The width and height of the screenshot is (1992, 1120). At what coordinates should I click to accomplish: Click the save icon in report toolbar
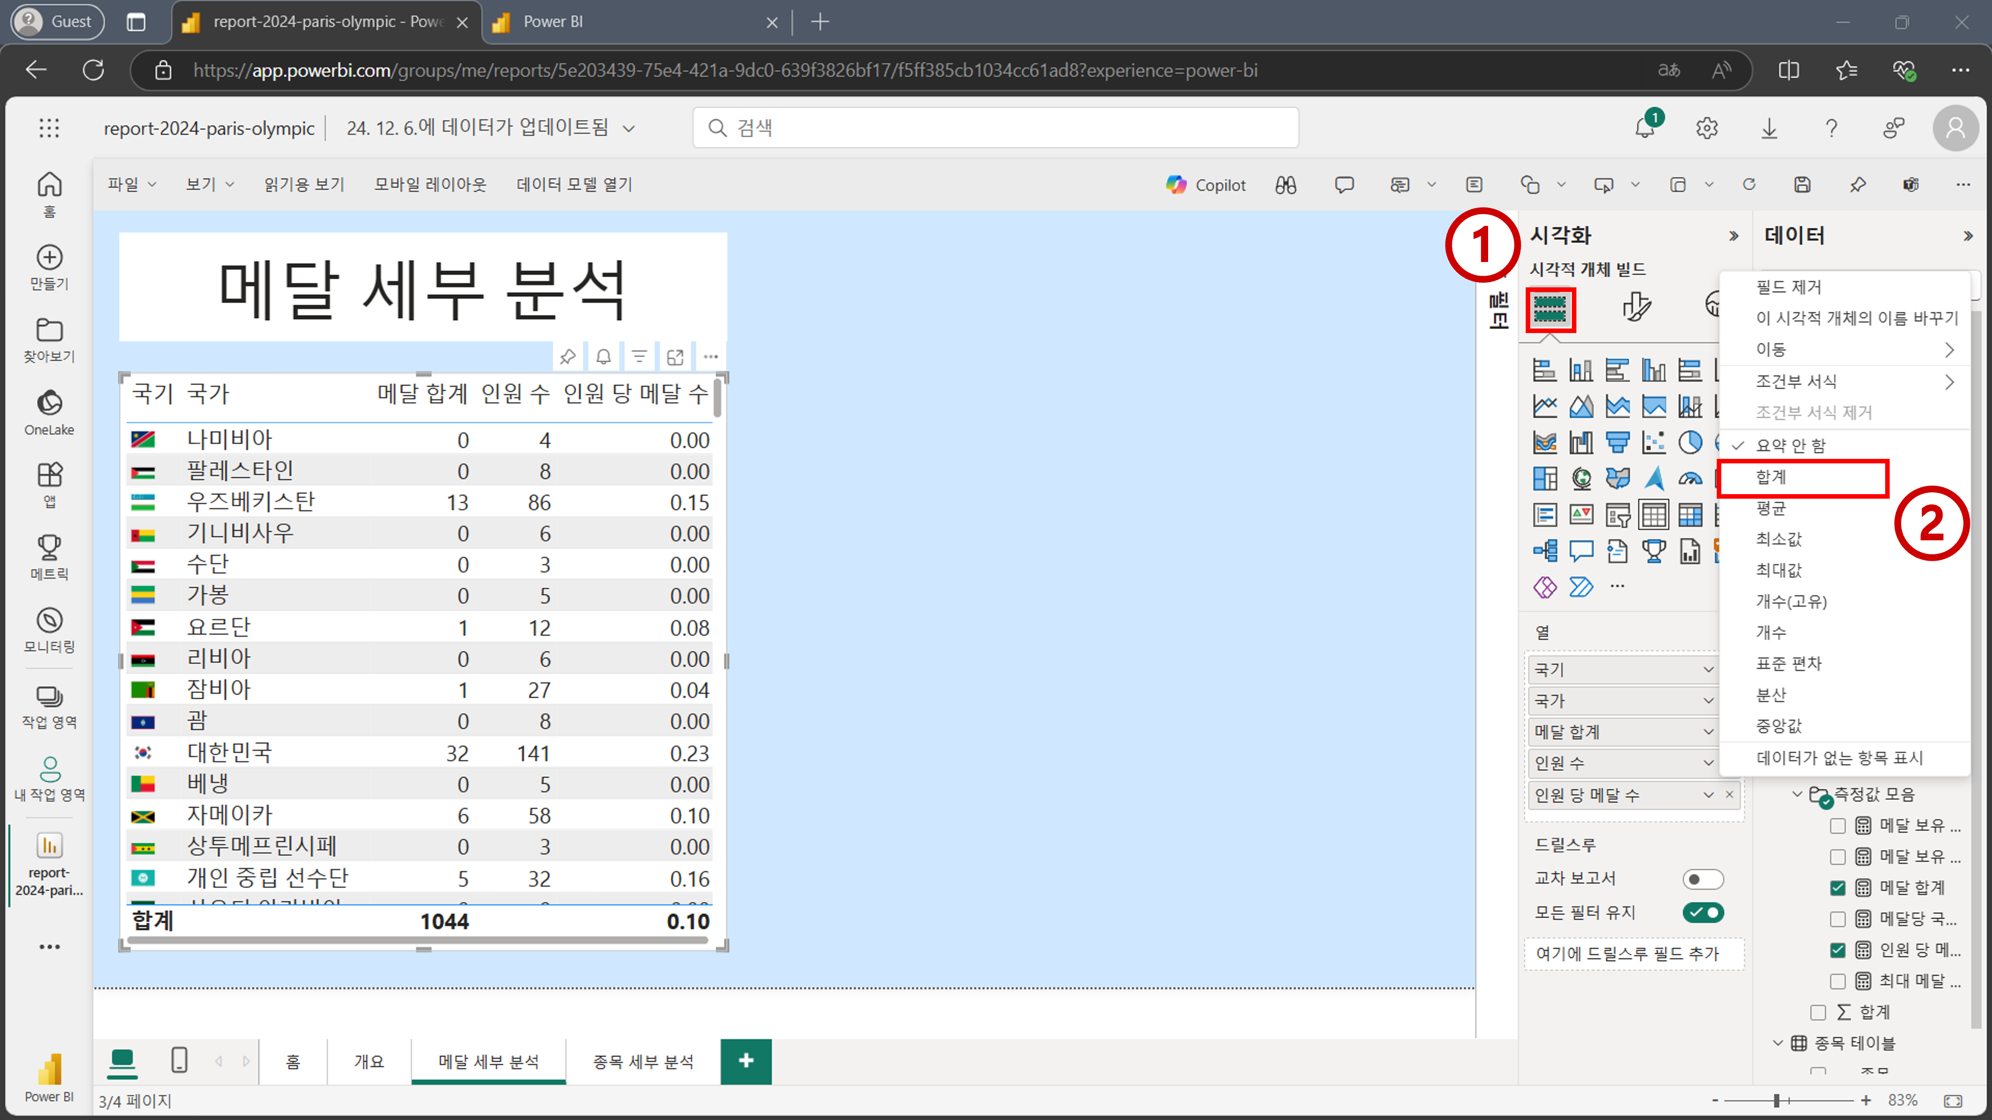click(x=1802, y=185)
